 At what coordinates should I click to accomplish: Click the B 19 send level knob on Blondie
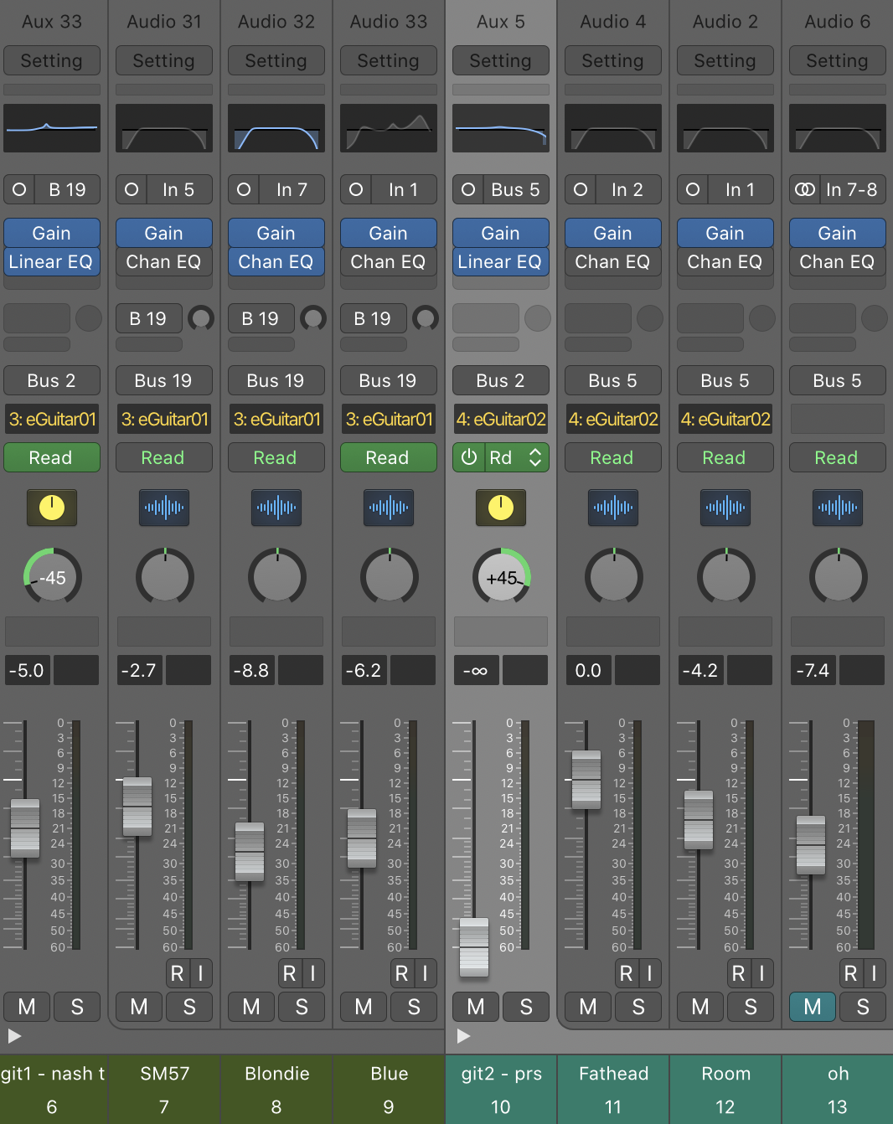(313, 318)
